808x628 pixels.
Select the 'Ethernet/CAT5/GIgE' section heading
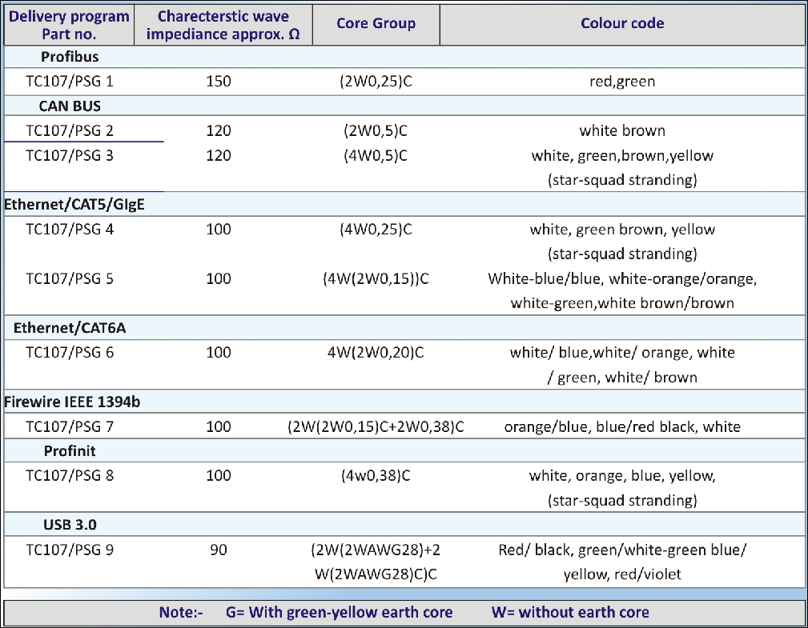click(74, 205)
